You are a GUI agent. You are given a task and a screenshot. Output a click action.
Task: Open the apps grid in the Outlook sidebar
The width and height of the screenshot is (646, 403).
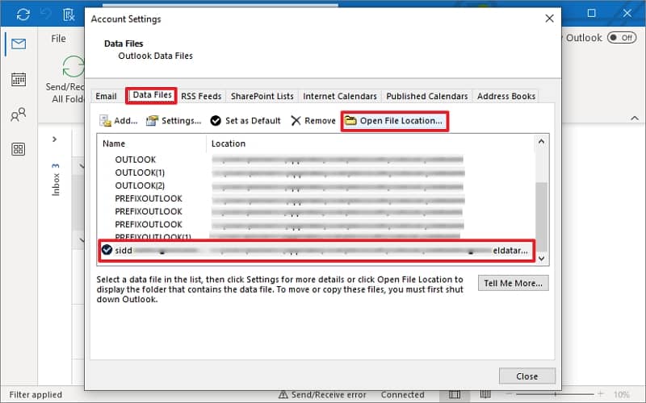tap(19, 149)
